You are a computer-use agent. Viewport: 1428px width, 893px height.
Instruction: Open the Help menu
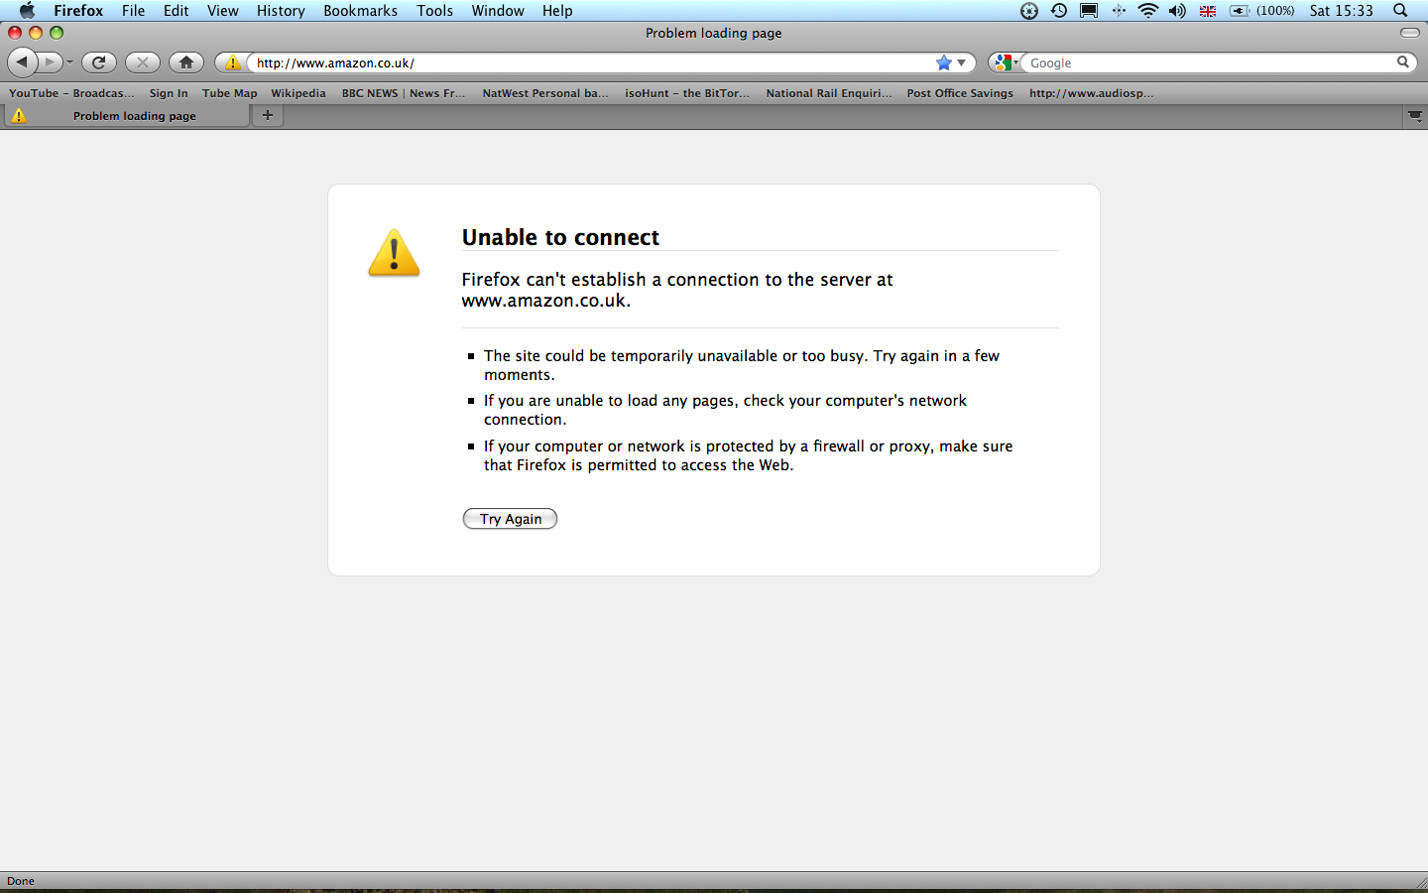pyautogui.click(x=557, y=11)
